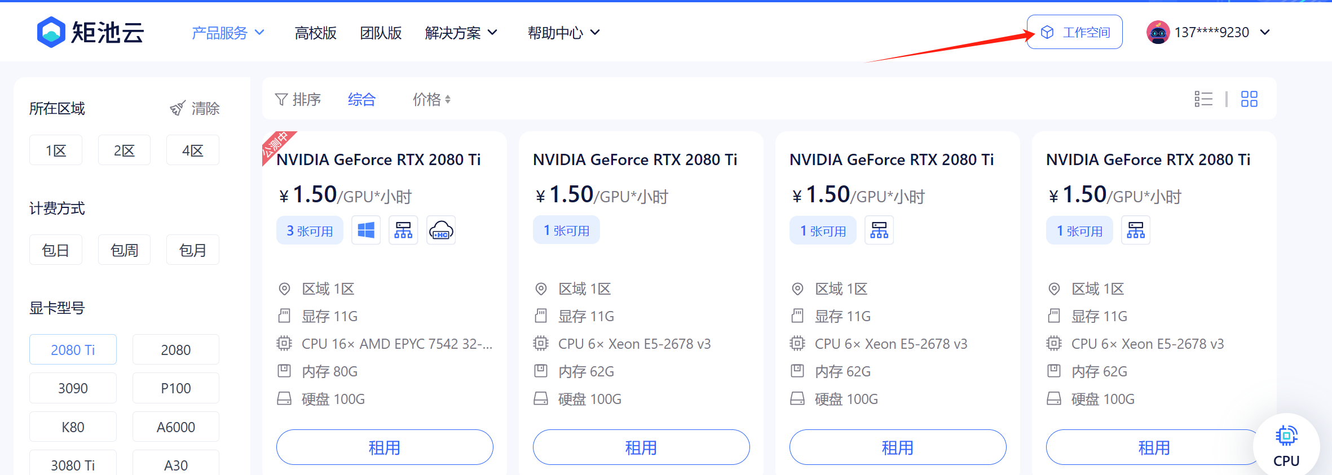Click the 硬盘 100G disk icon on third card
Screen dimensions: 1332x475
[x=797, y=399]
